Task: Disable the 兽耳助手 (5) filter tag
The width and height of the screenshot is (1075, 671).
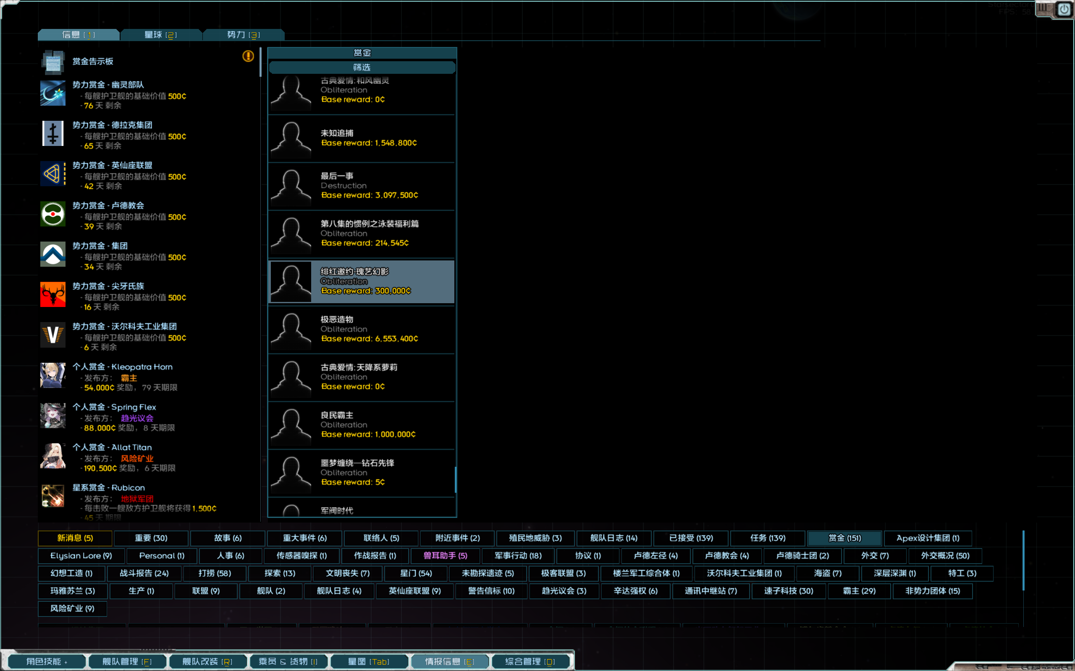Action: coord(445,556)
